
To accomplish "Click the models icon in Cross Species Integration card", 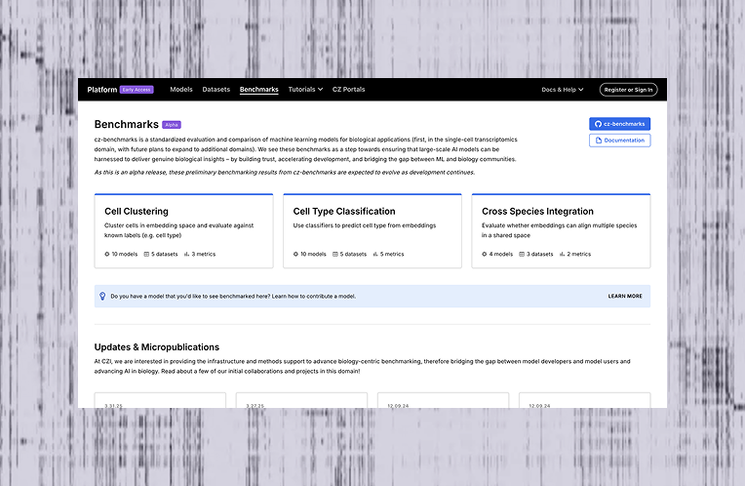I will 485,254.
